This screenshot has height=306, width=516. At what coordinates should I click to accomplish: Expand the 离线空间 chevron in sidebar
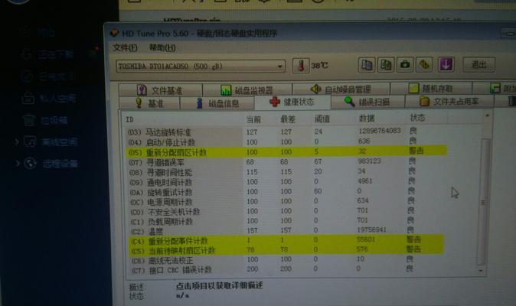click(16, 142)
